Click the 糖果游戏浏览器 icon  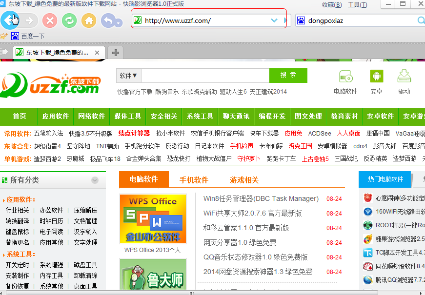pos(368,239)
